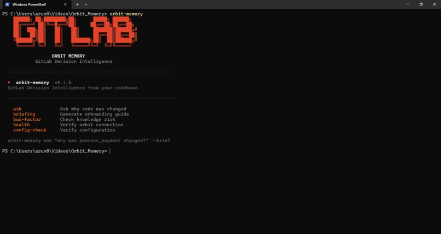441x234 pixels.
Task: Click the bold orbit-memory name in the version line
Action: (32, 83)
